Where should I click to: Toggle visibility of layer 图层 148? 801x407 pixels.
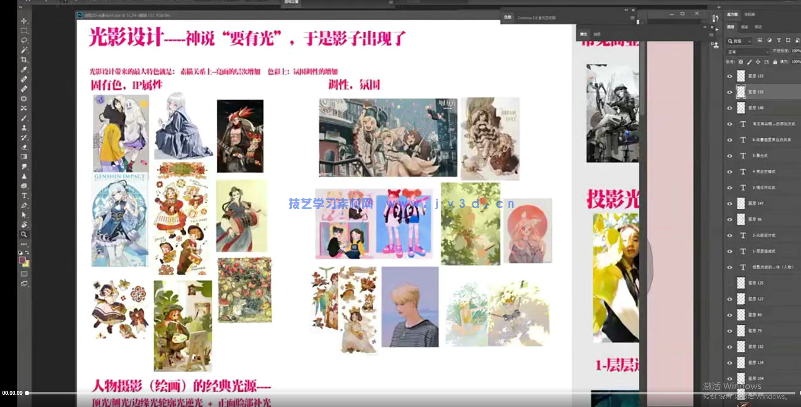click(730, 108)
